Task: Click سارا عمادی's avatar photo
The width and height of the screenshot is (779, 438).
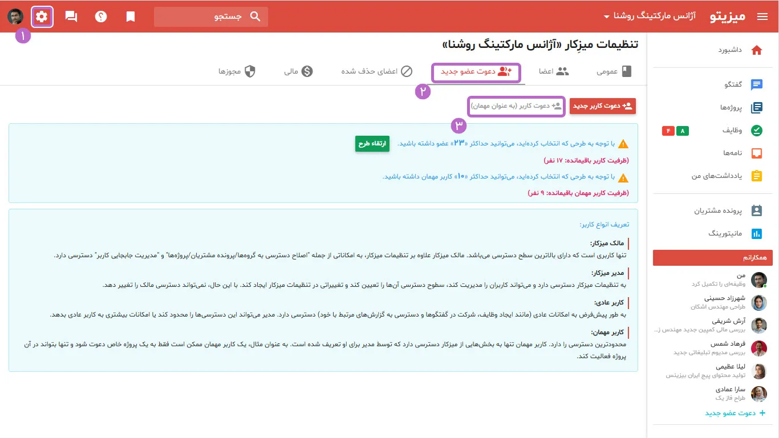Action: pyautogui.click(x=759, y=394)
